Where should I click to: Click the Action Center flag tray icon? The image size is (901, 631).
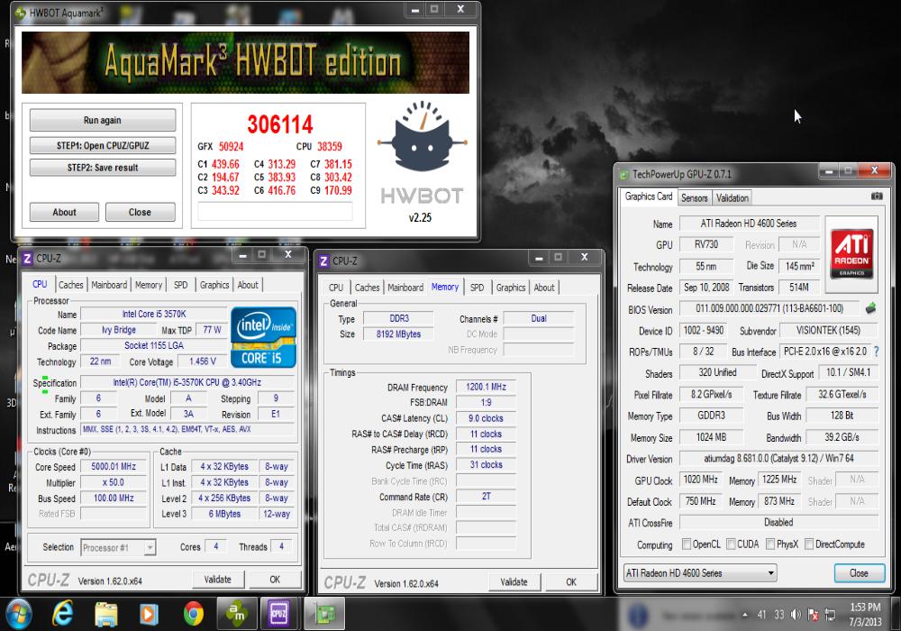tap(813, 615)
